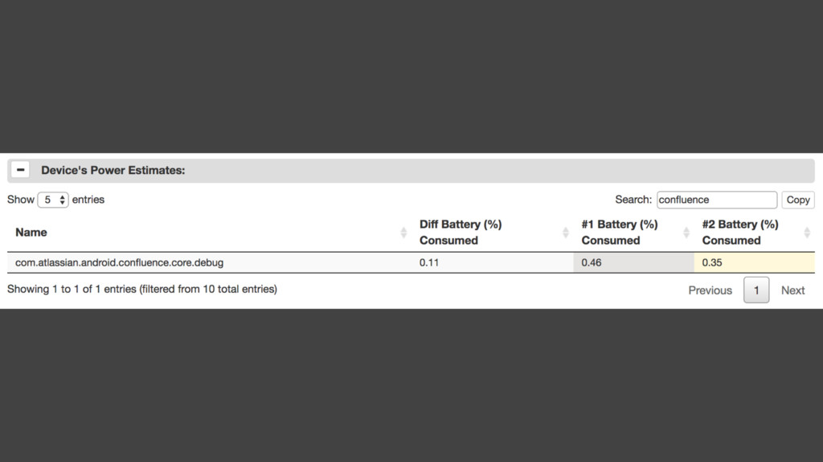
Task: Sort table by Name column
Action: click(209, 233)
